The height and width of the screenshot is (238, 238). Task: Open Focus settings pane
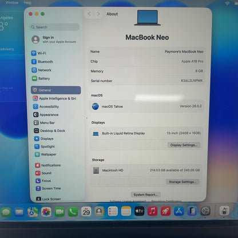(43, 181)
